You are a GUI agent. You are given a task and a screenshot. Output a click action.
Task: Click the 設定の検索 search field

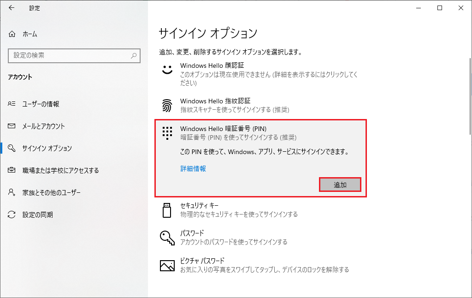69,55
